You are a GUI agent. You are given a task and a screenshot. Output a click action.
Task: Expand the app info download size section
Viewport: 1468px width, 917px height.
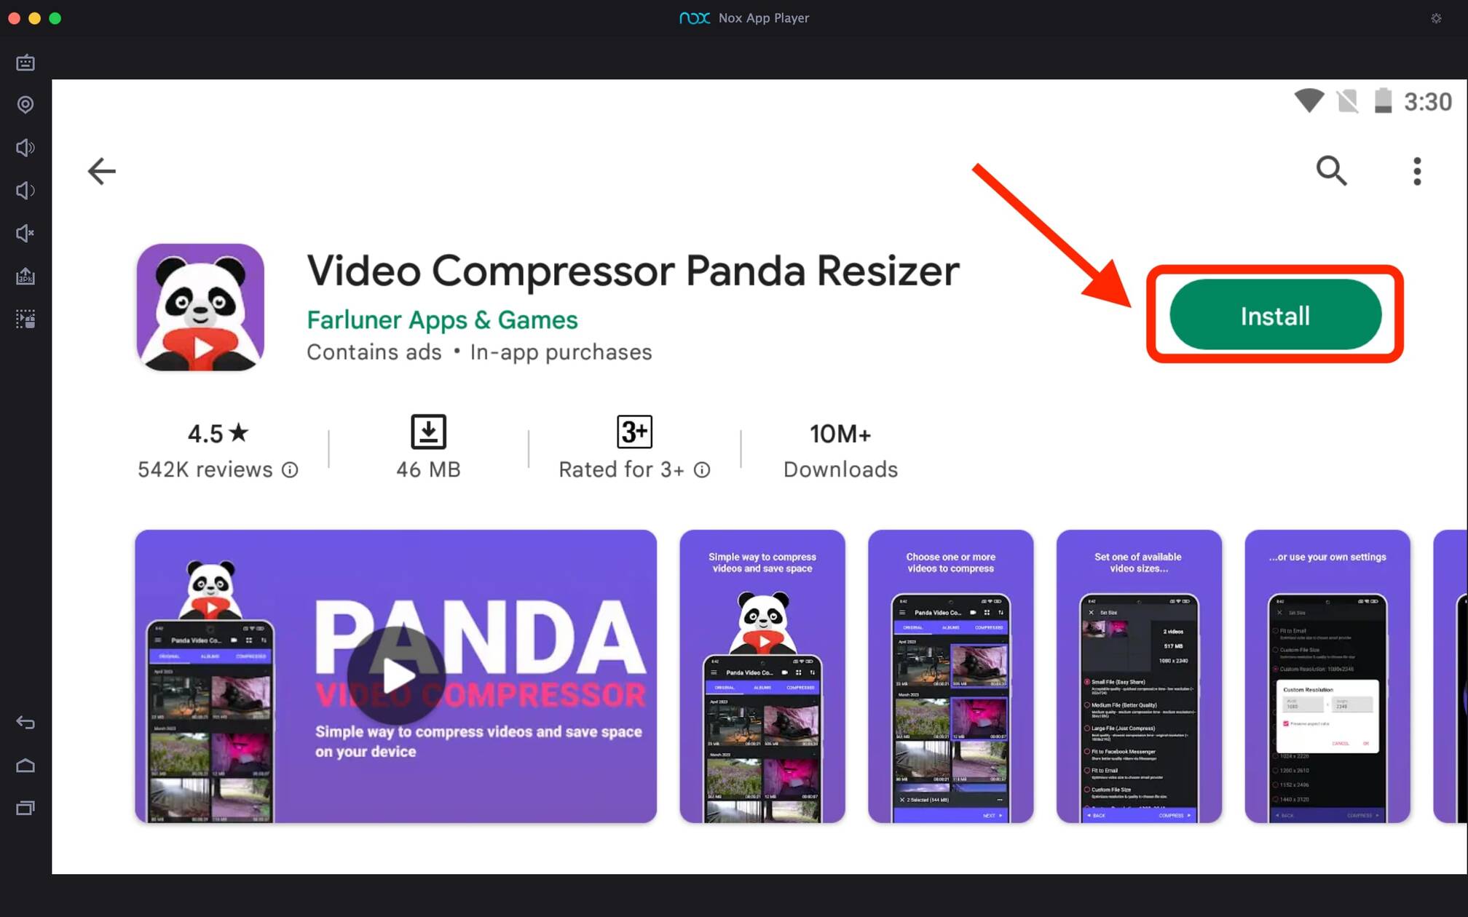coord(427,448)
